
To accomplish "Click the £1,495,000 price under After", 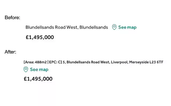I will pos(38,79).
